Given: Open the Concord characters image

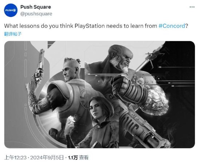Looking at the screenshot, I should tap(100, 94).
